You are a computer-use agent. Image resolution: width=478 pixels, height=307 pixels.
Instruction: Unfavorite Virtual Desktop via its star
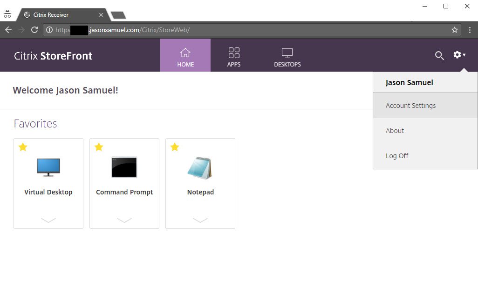23,147
